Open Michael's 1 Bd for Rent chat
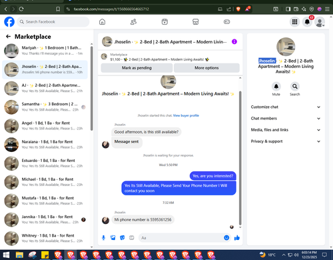Image resolution: width=333 pixels, height=260 pixels. point(45,182)
